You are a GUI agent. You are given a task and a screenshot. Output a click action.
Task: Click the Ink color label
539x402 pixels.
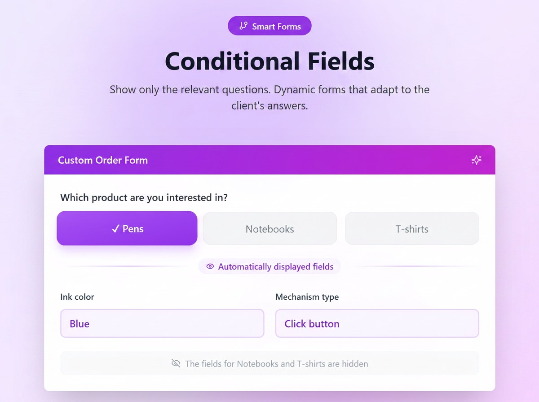[x=77, y=297]
